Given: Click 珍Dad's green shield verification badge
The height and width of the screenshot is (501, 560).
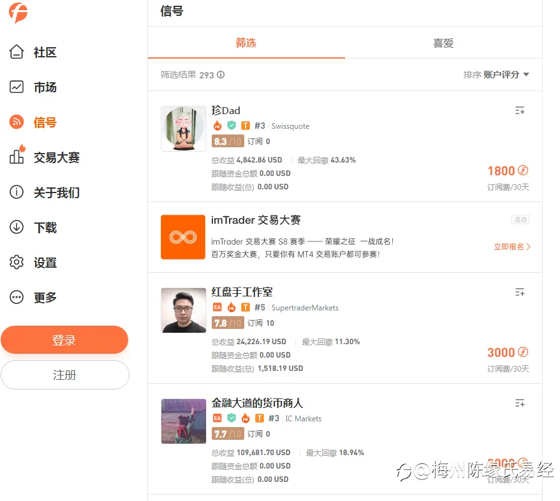Looking at the screenshot, I should [232, 125].
